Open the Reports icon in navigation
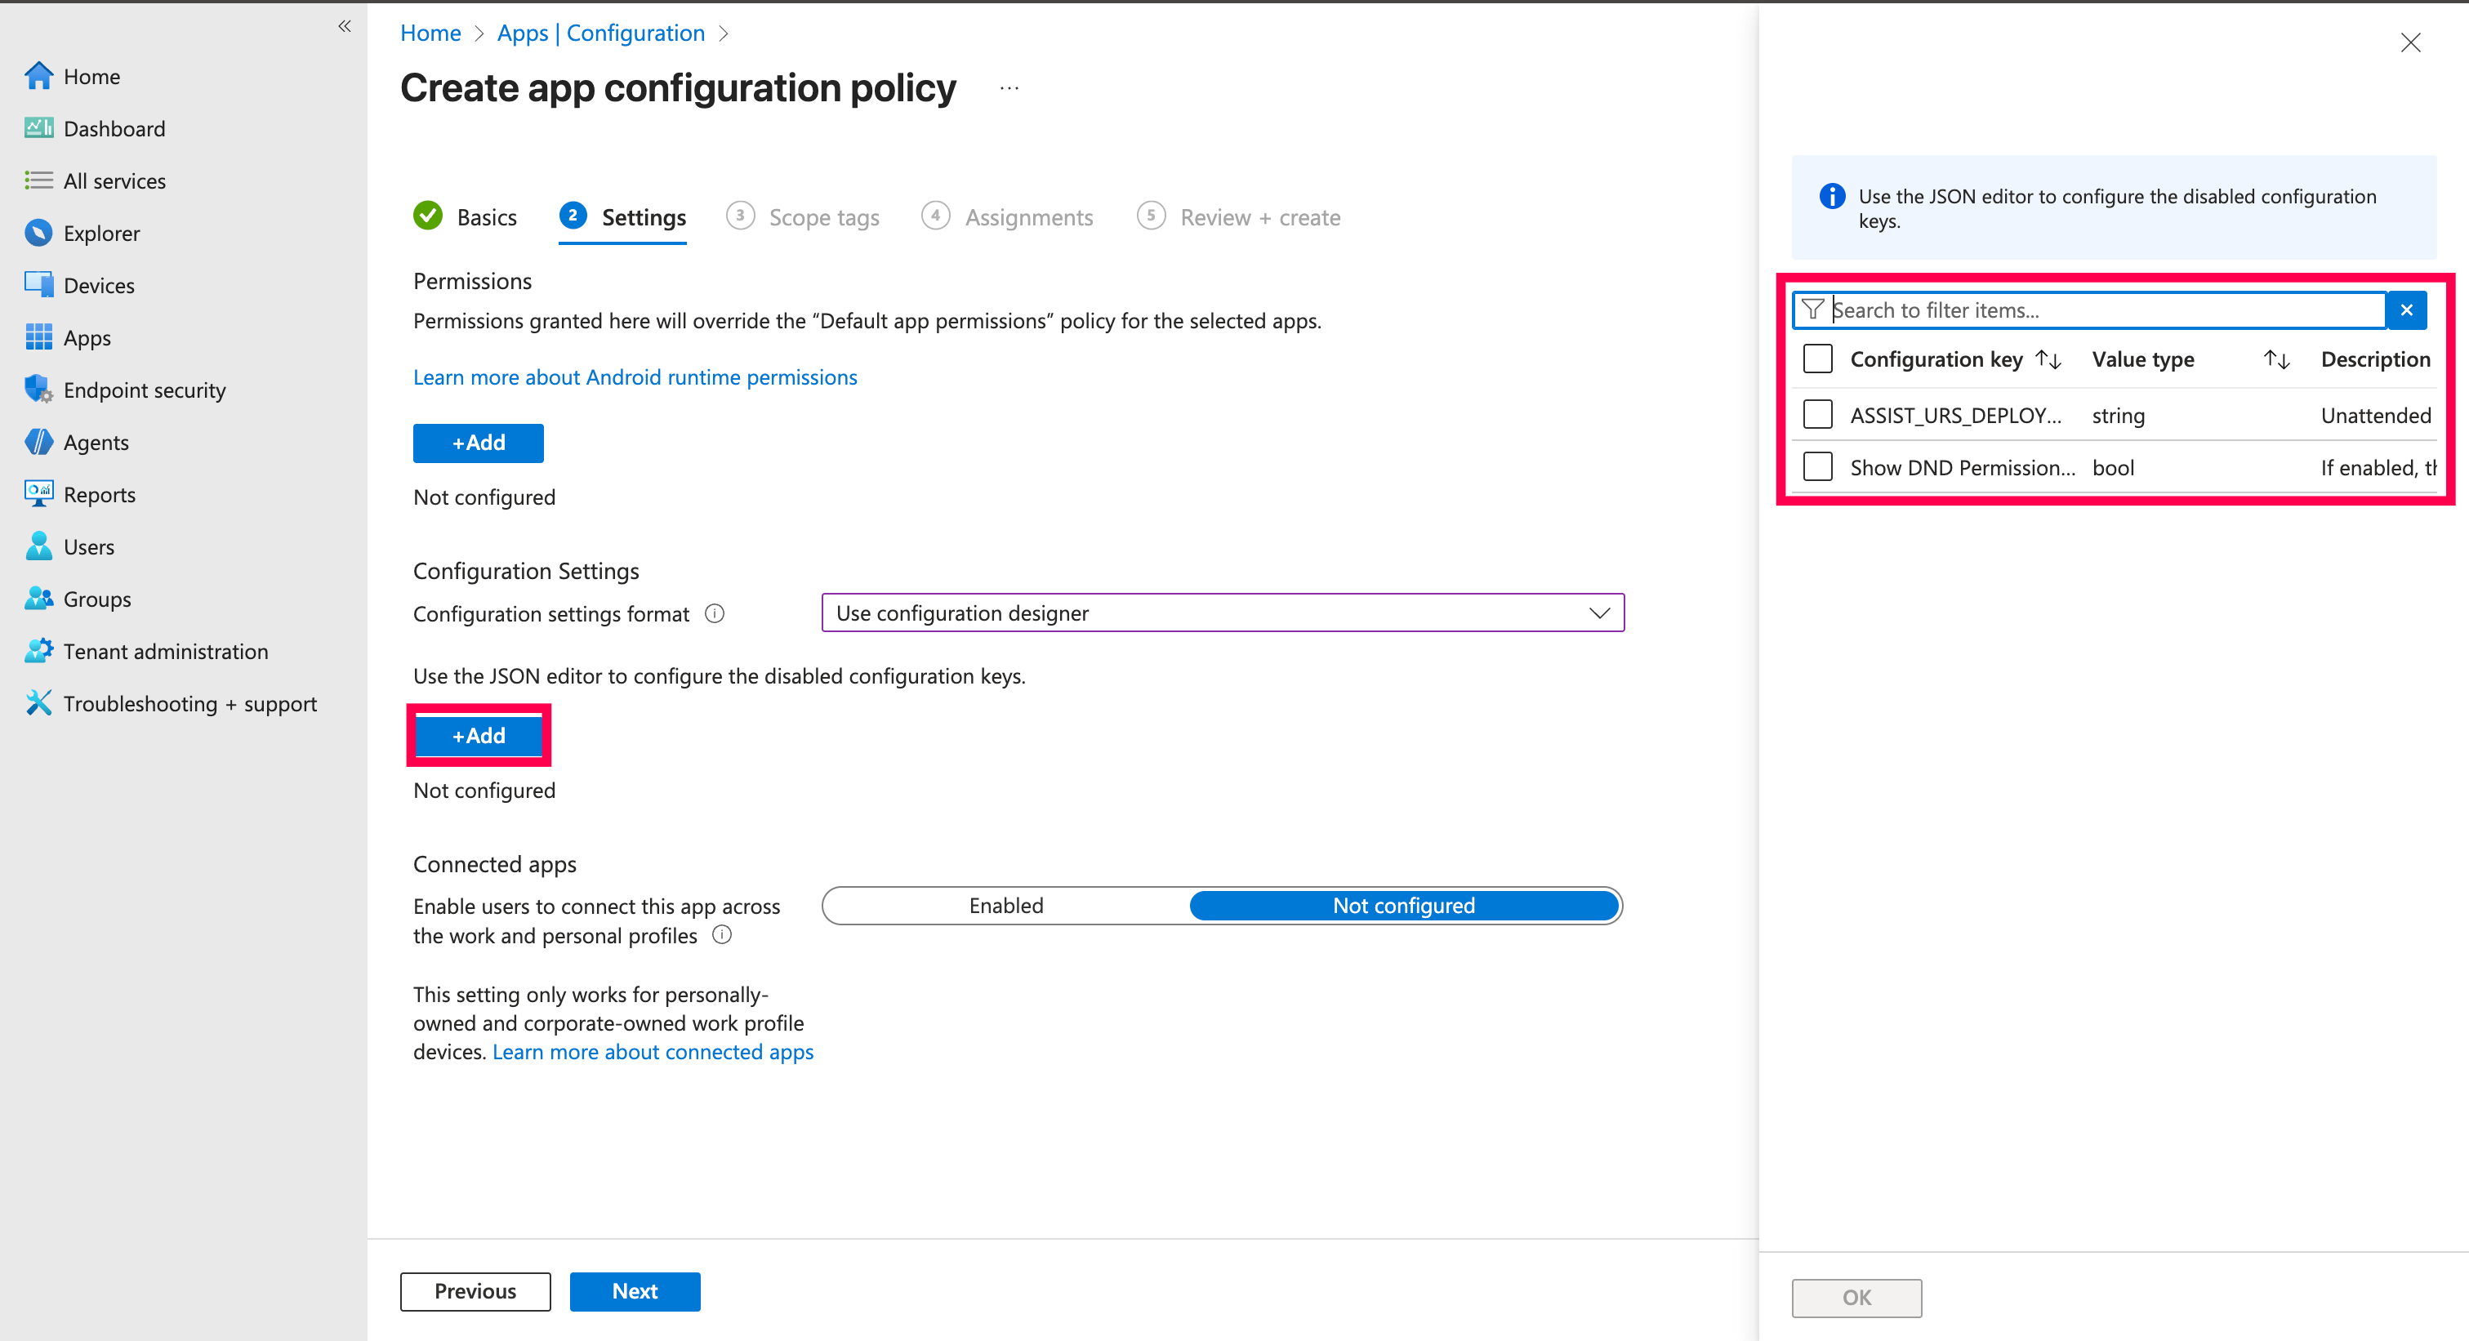Screen dimensions: 2469x1341 point(38,493)
